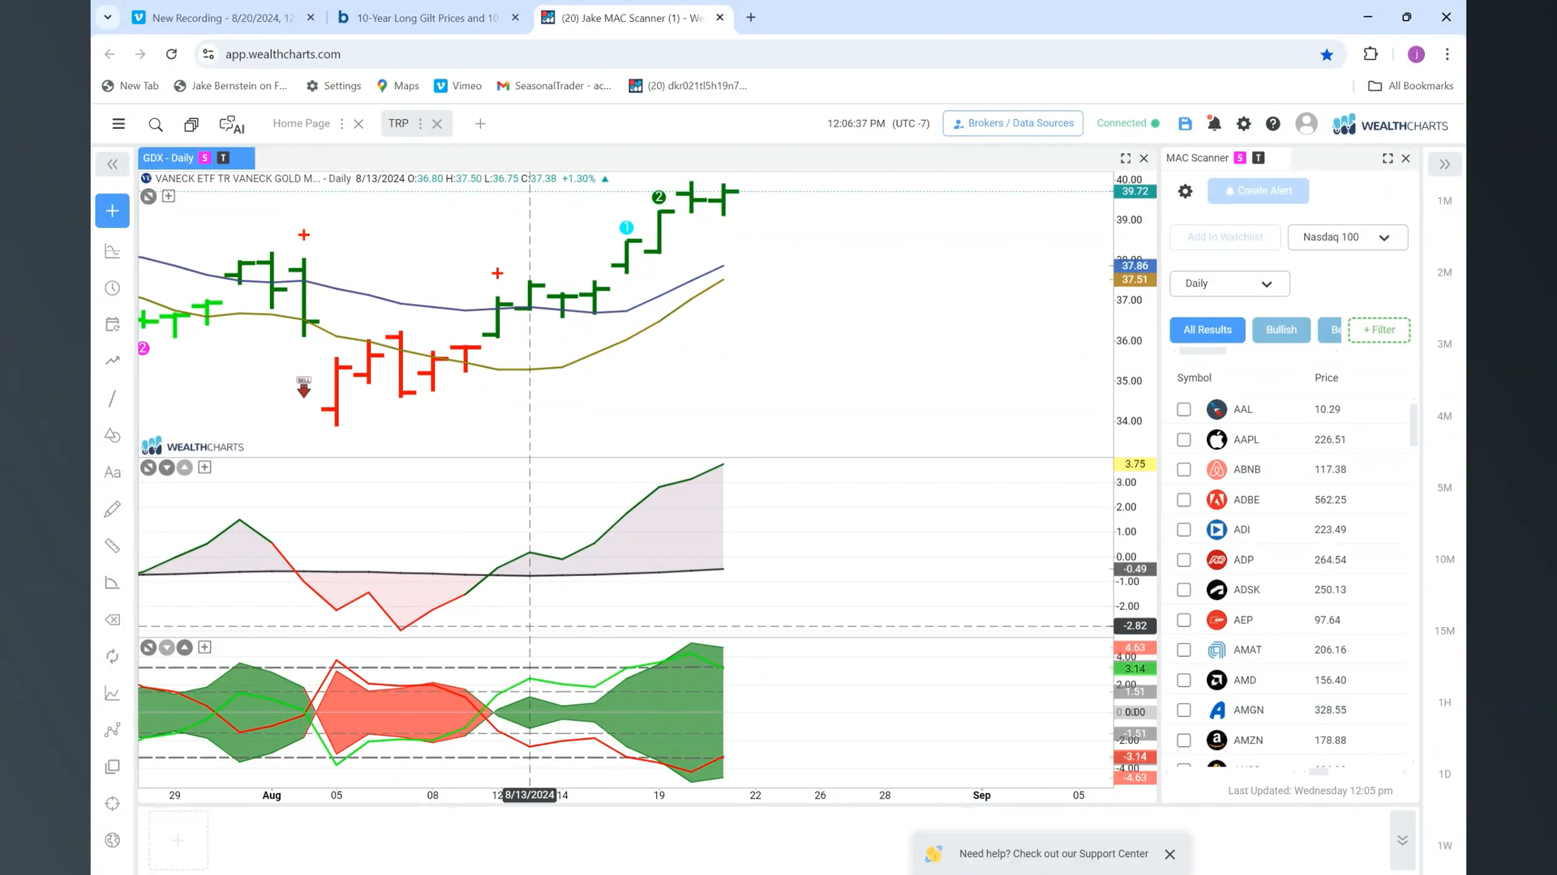Check the ADP row checkbox
1557x875 pixels.
(1184, 560)
